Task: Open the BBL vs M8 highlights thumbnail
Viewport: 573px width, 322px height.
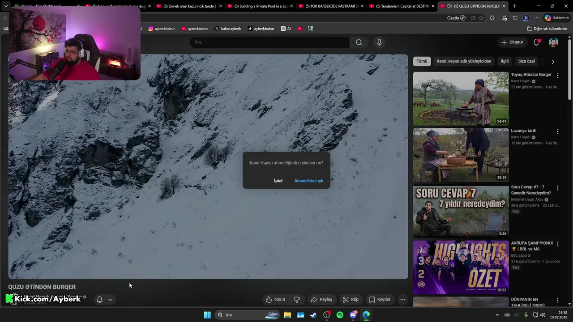Action: point(461,267)
